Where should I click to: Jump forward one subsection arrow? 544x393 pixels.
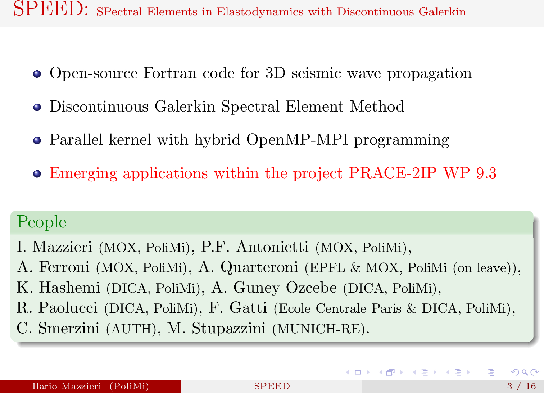pyautogui.click(x=435, y=372)
